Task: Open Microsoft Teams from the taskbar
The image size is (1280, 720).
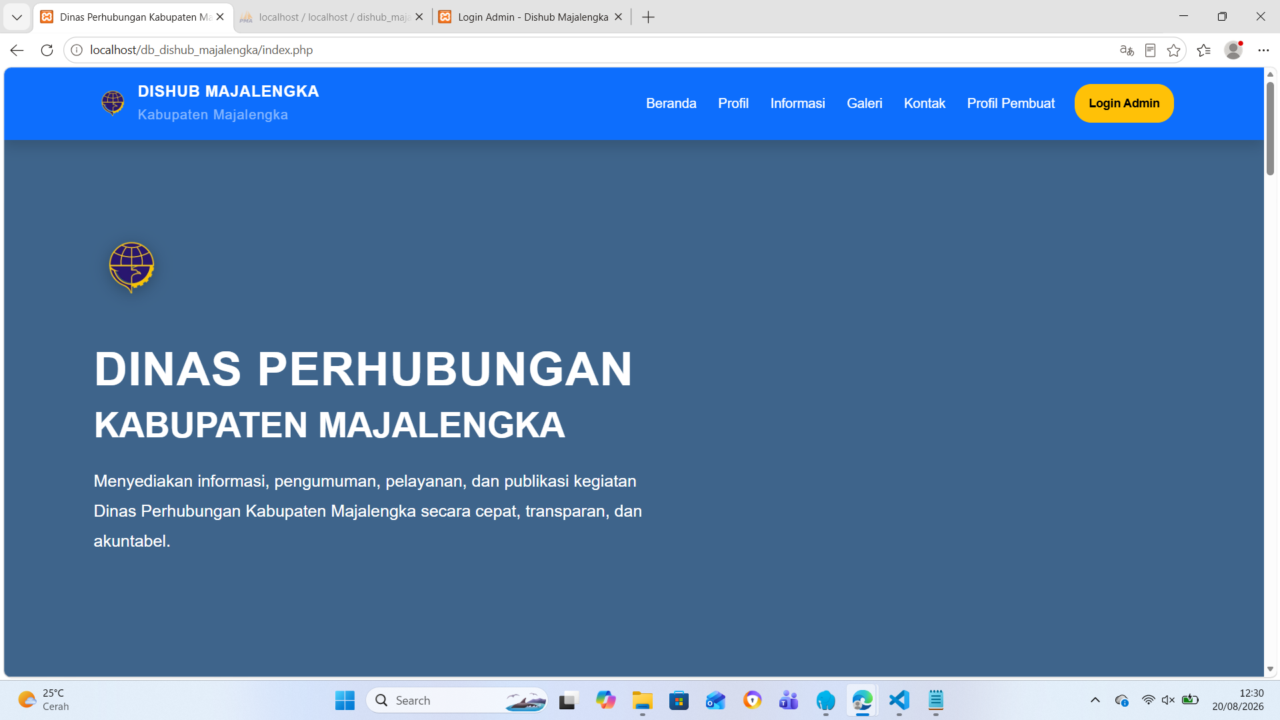Action: pyautogui.click(x=789, y=700)
